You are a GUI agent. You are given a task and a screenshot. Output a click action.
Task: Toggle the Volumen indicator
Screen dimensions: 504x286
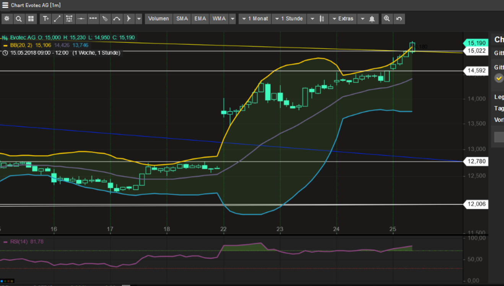pos(158,19)
